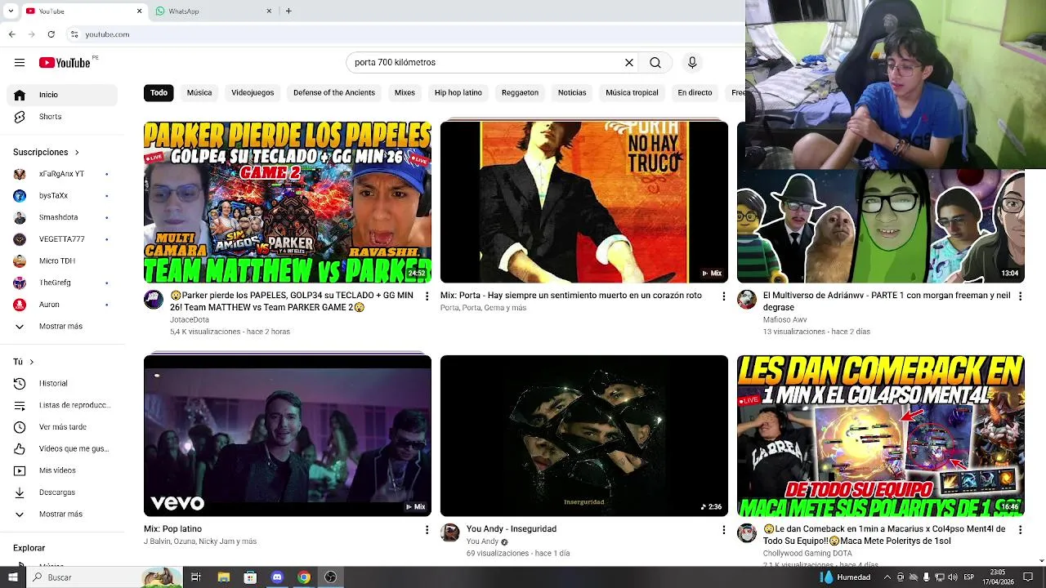Open Historial in the sidebar
The width and height of the screenshot is (1046, 588).
tap(62, 384)
